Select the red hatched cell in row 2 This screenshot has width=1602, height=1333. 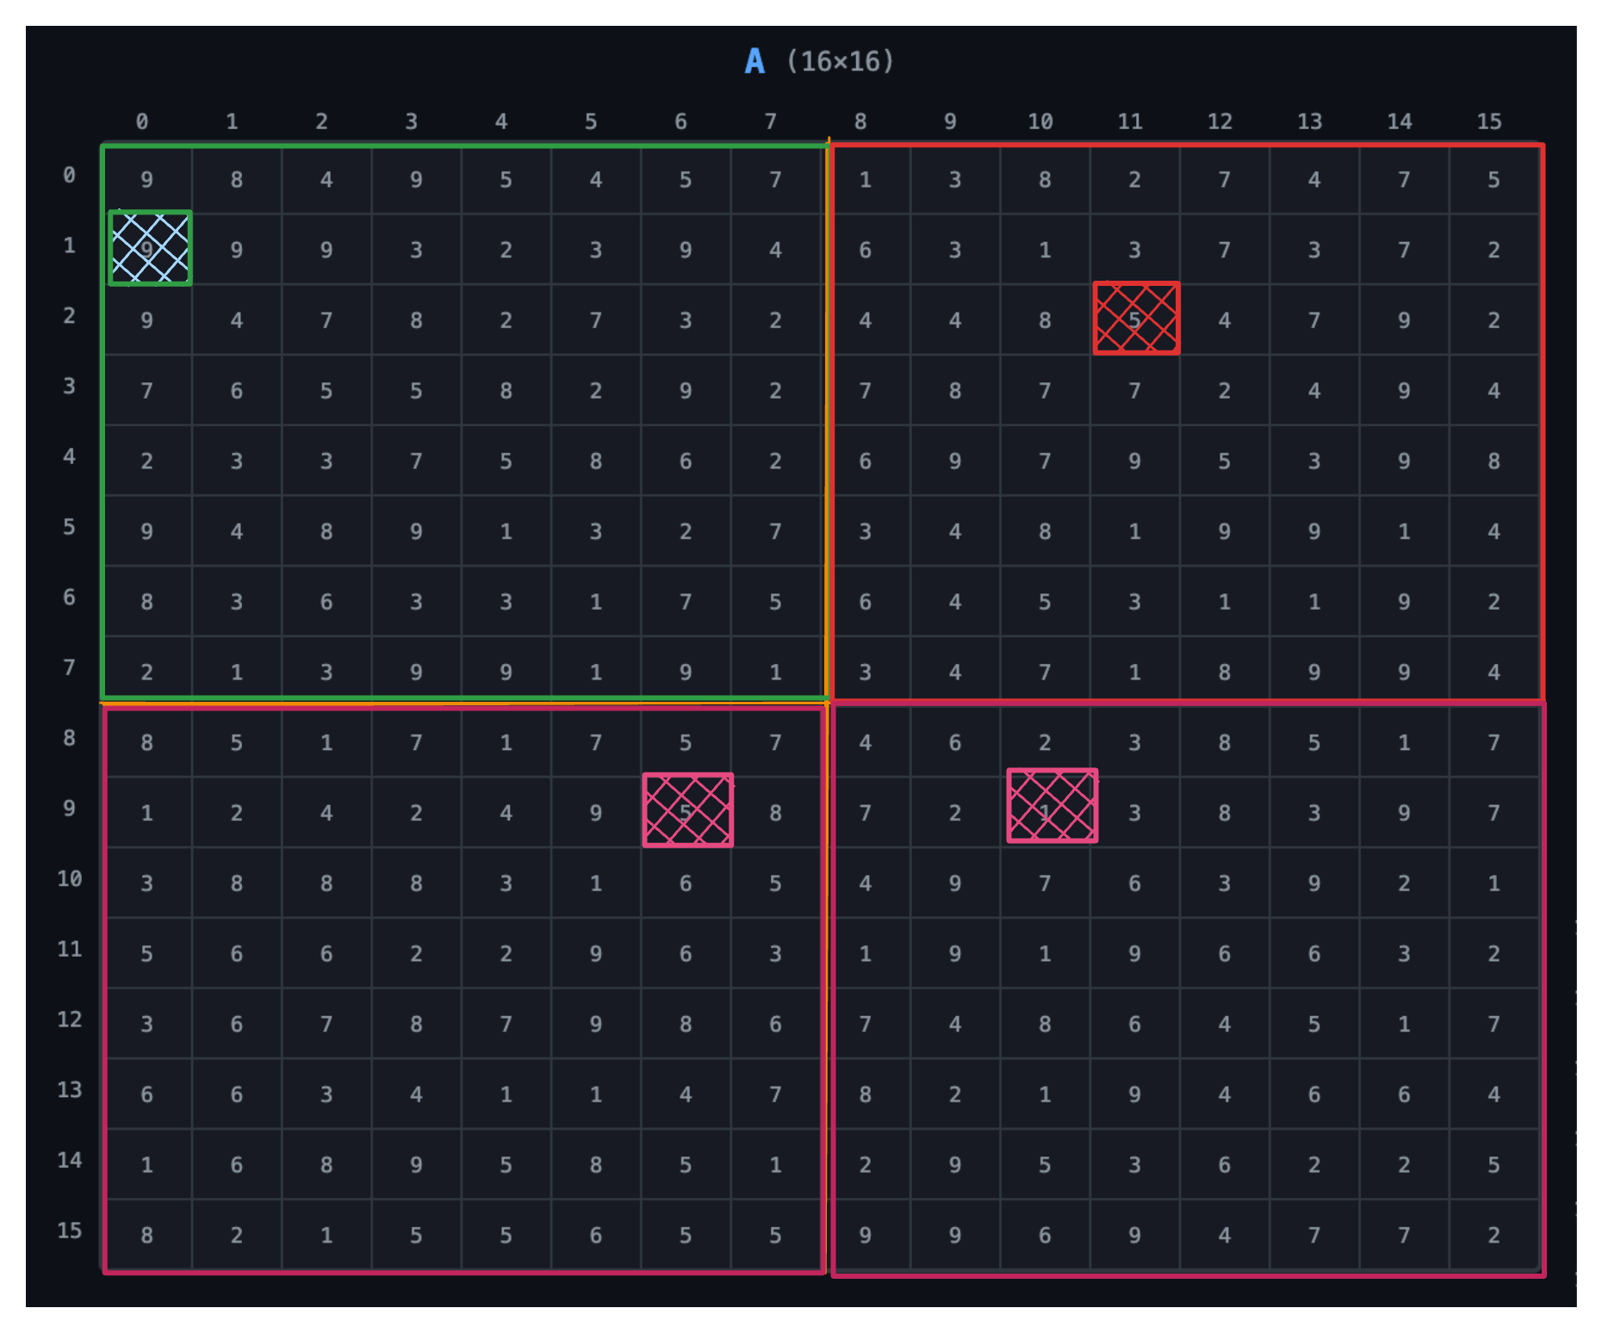coord(1135,319)
